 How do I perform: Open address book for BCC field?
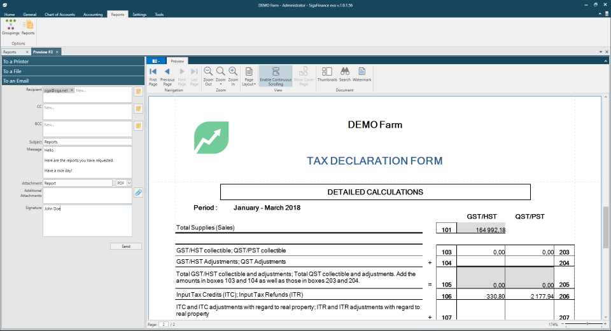click(x=138, y=126)
